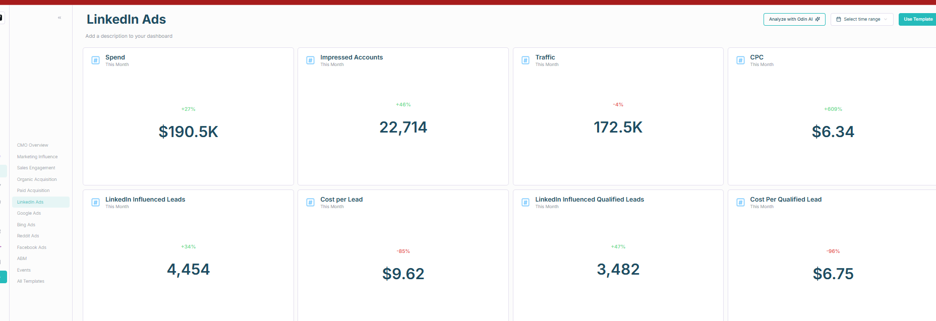The height and width of the screenshot is (321, 936).
Task: Click the $9.62 Cost per Lead value
Action: pos(403,274)
